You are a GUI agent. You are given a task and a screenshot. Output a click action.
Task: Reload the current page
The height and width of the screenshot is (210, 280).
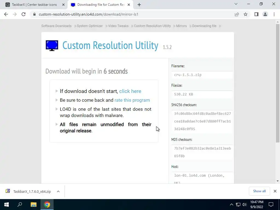click(x=24, y=14)
